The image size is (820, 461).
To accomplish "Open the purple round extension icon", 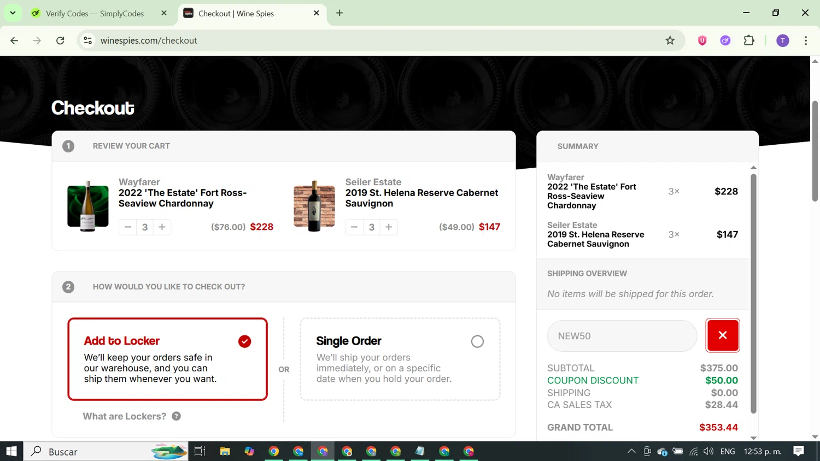I will point(725,40).
